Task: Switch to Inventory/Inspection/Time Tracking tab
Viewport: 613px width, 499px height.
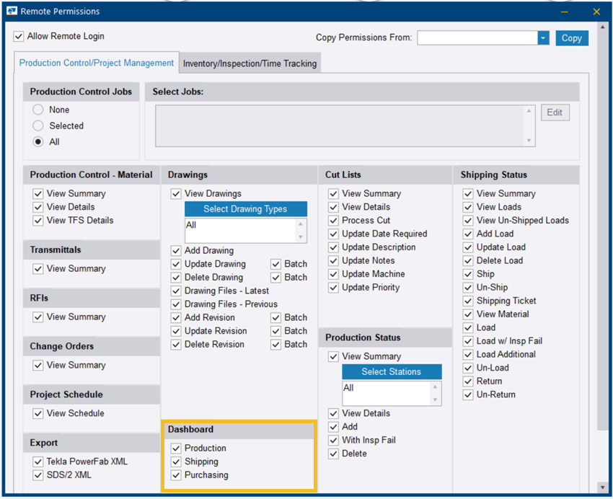Action: point(250,63)
